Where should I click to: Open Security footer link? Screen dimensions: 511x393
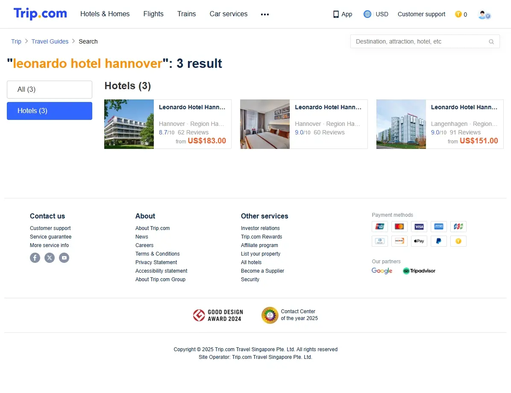coord(250,279)
